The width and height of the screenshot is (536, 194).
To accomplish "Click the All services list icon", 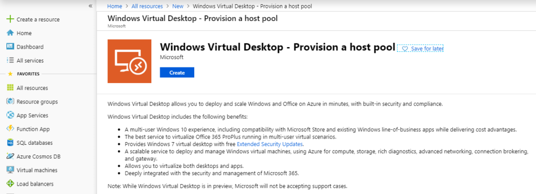I will tap(10, 61).
